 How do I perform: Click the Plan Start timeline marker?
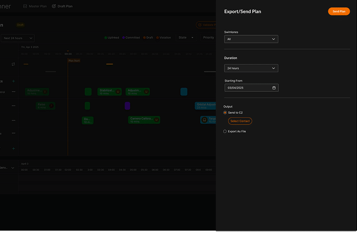(x=74, y=61)
